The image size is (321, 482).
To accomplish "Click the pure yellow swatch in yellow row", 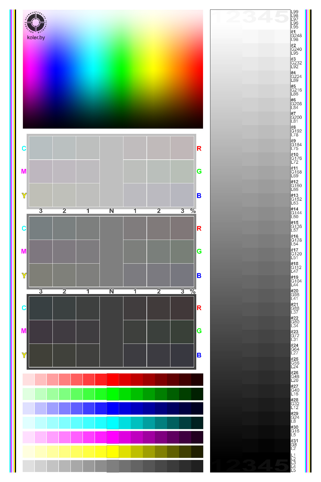I will click(113, 452).
